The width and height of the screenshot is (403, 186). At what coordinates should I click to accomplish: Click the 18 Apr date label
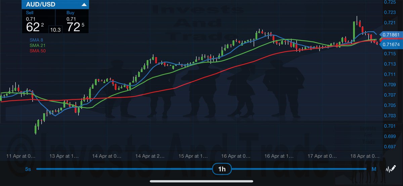click(365, 156)
